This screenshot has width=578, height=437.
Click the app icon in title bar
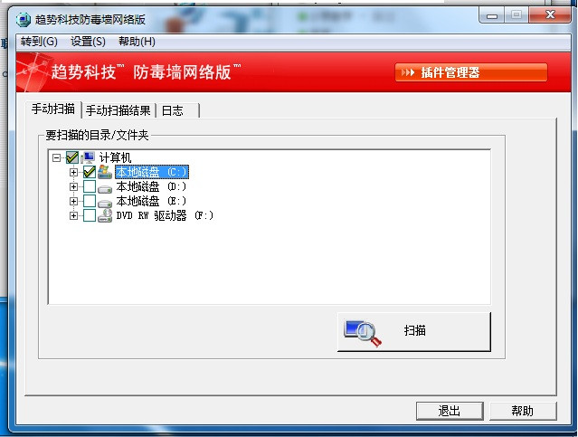tap(24, 19)
